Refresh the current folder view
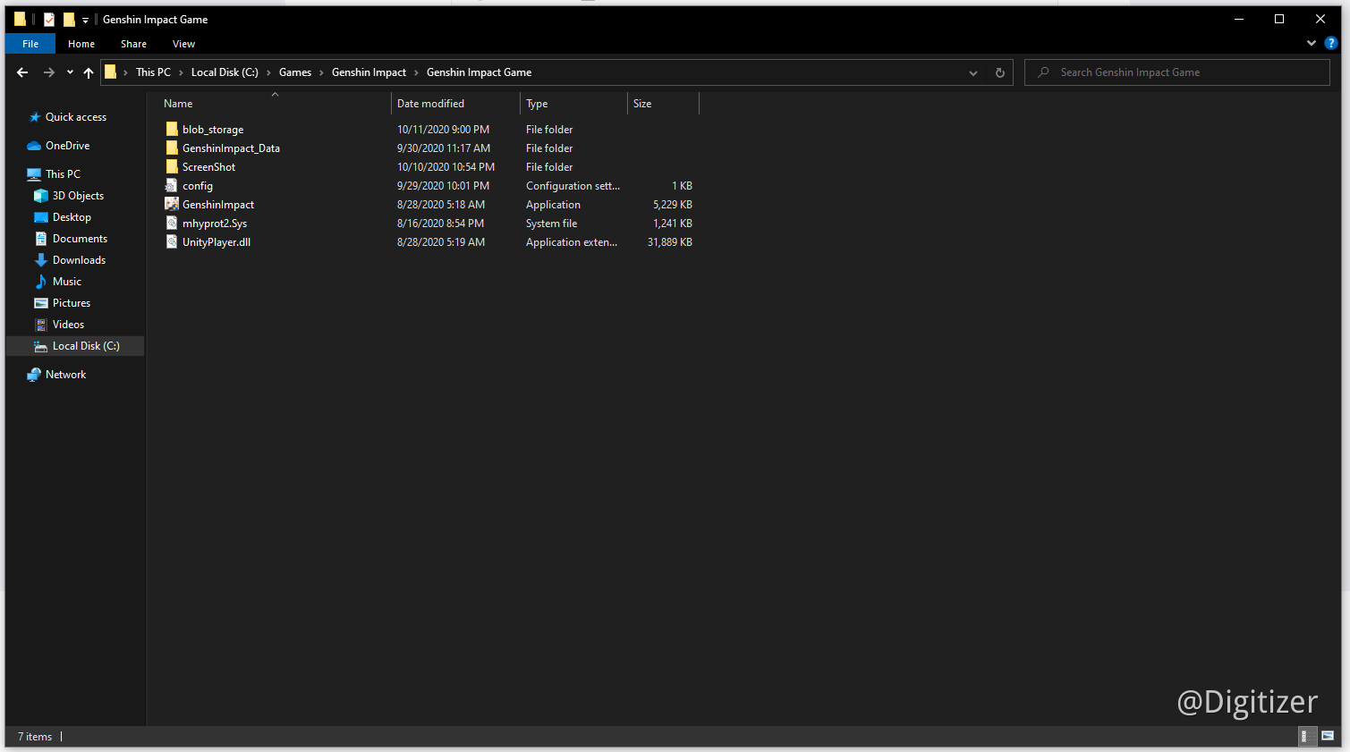1350x752 pixels. click(x=1000, y=72)
